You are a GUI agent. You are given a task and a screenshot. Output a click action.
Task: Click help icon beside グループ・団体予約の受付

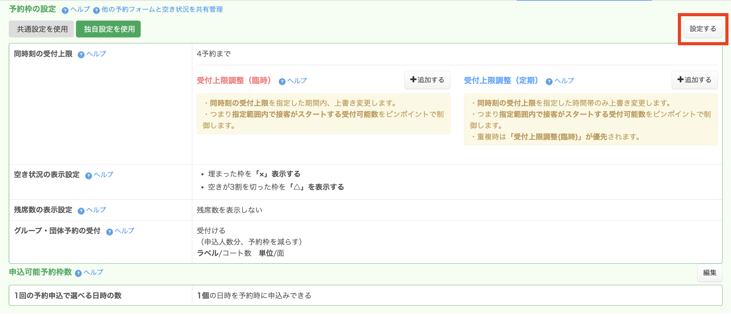(109, 232)
